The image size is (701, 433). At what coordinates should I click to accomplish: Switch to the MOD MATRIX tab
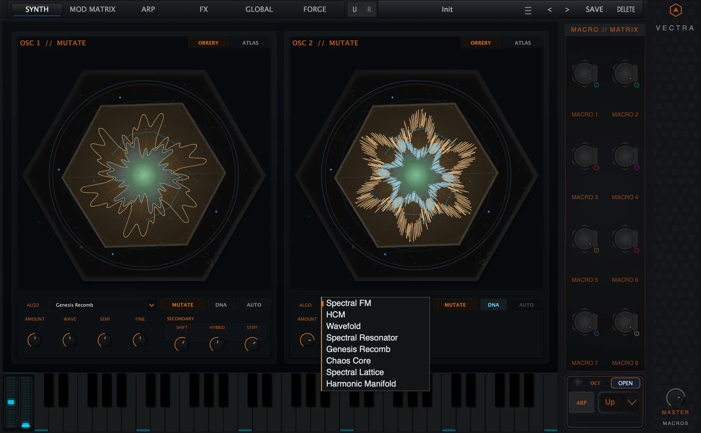[x=93, y=9]
